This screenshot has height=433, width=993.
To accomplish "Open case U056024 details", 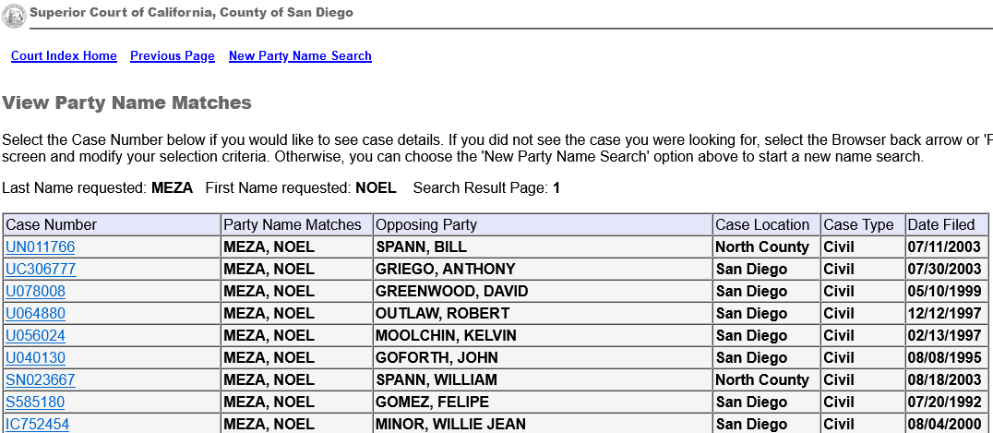I will click(35, 335).
